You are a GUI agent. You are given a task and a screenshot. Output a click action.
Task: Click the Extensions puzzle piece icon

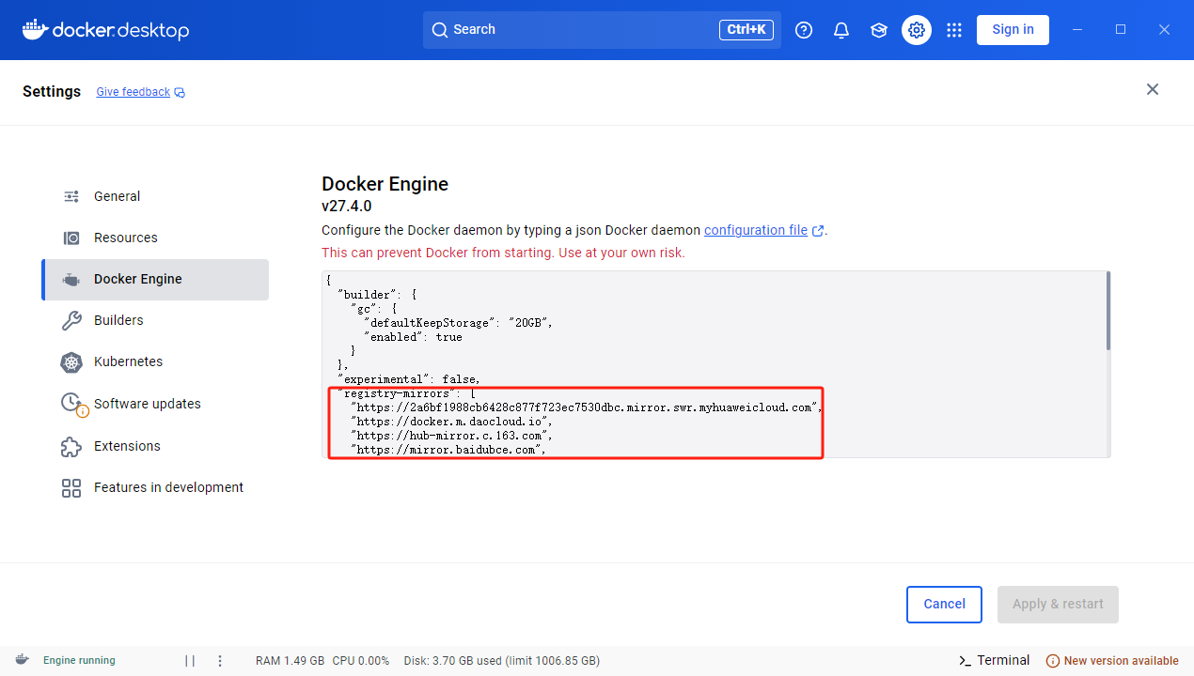point(71,446)
